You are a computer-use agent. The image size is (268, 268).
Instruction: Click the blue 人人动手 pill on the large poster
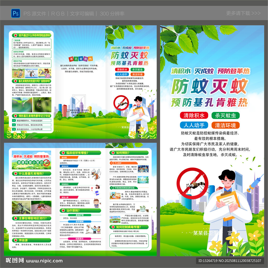pos(194,125)
